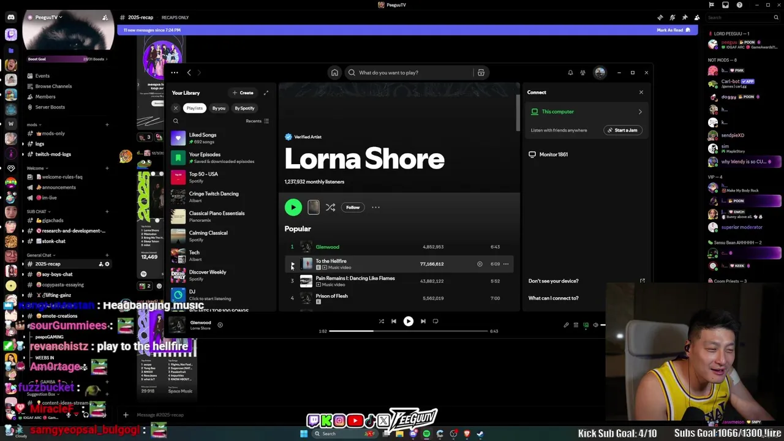Screen dimensions: 784x441
Task: Open Discover Weekly playlist
Action: coord(221,276)
